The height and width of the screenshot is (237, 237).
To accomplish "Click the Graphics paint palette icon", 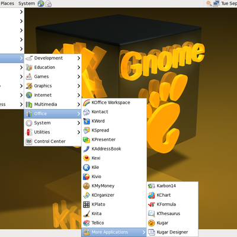I will click(29, 86).
